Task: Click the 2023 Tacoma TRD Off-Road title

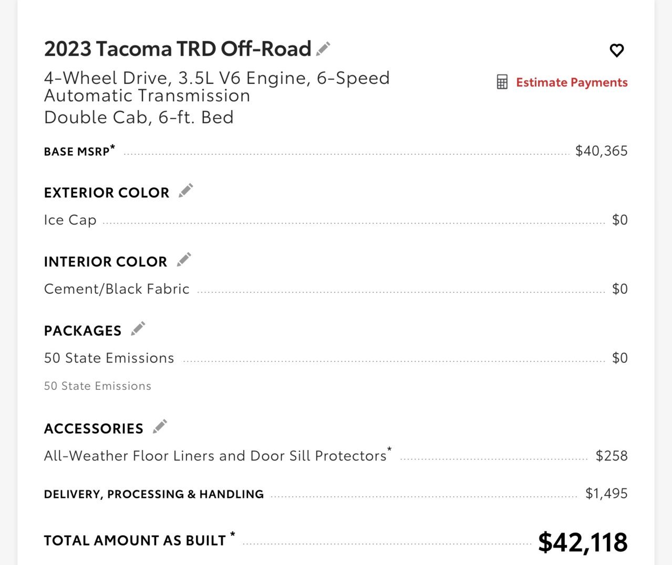Action: click(x=178, y=49)
